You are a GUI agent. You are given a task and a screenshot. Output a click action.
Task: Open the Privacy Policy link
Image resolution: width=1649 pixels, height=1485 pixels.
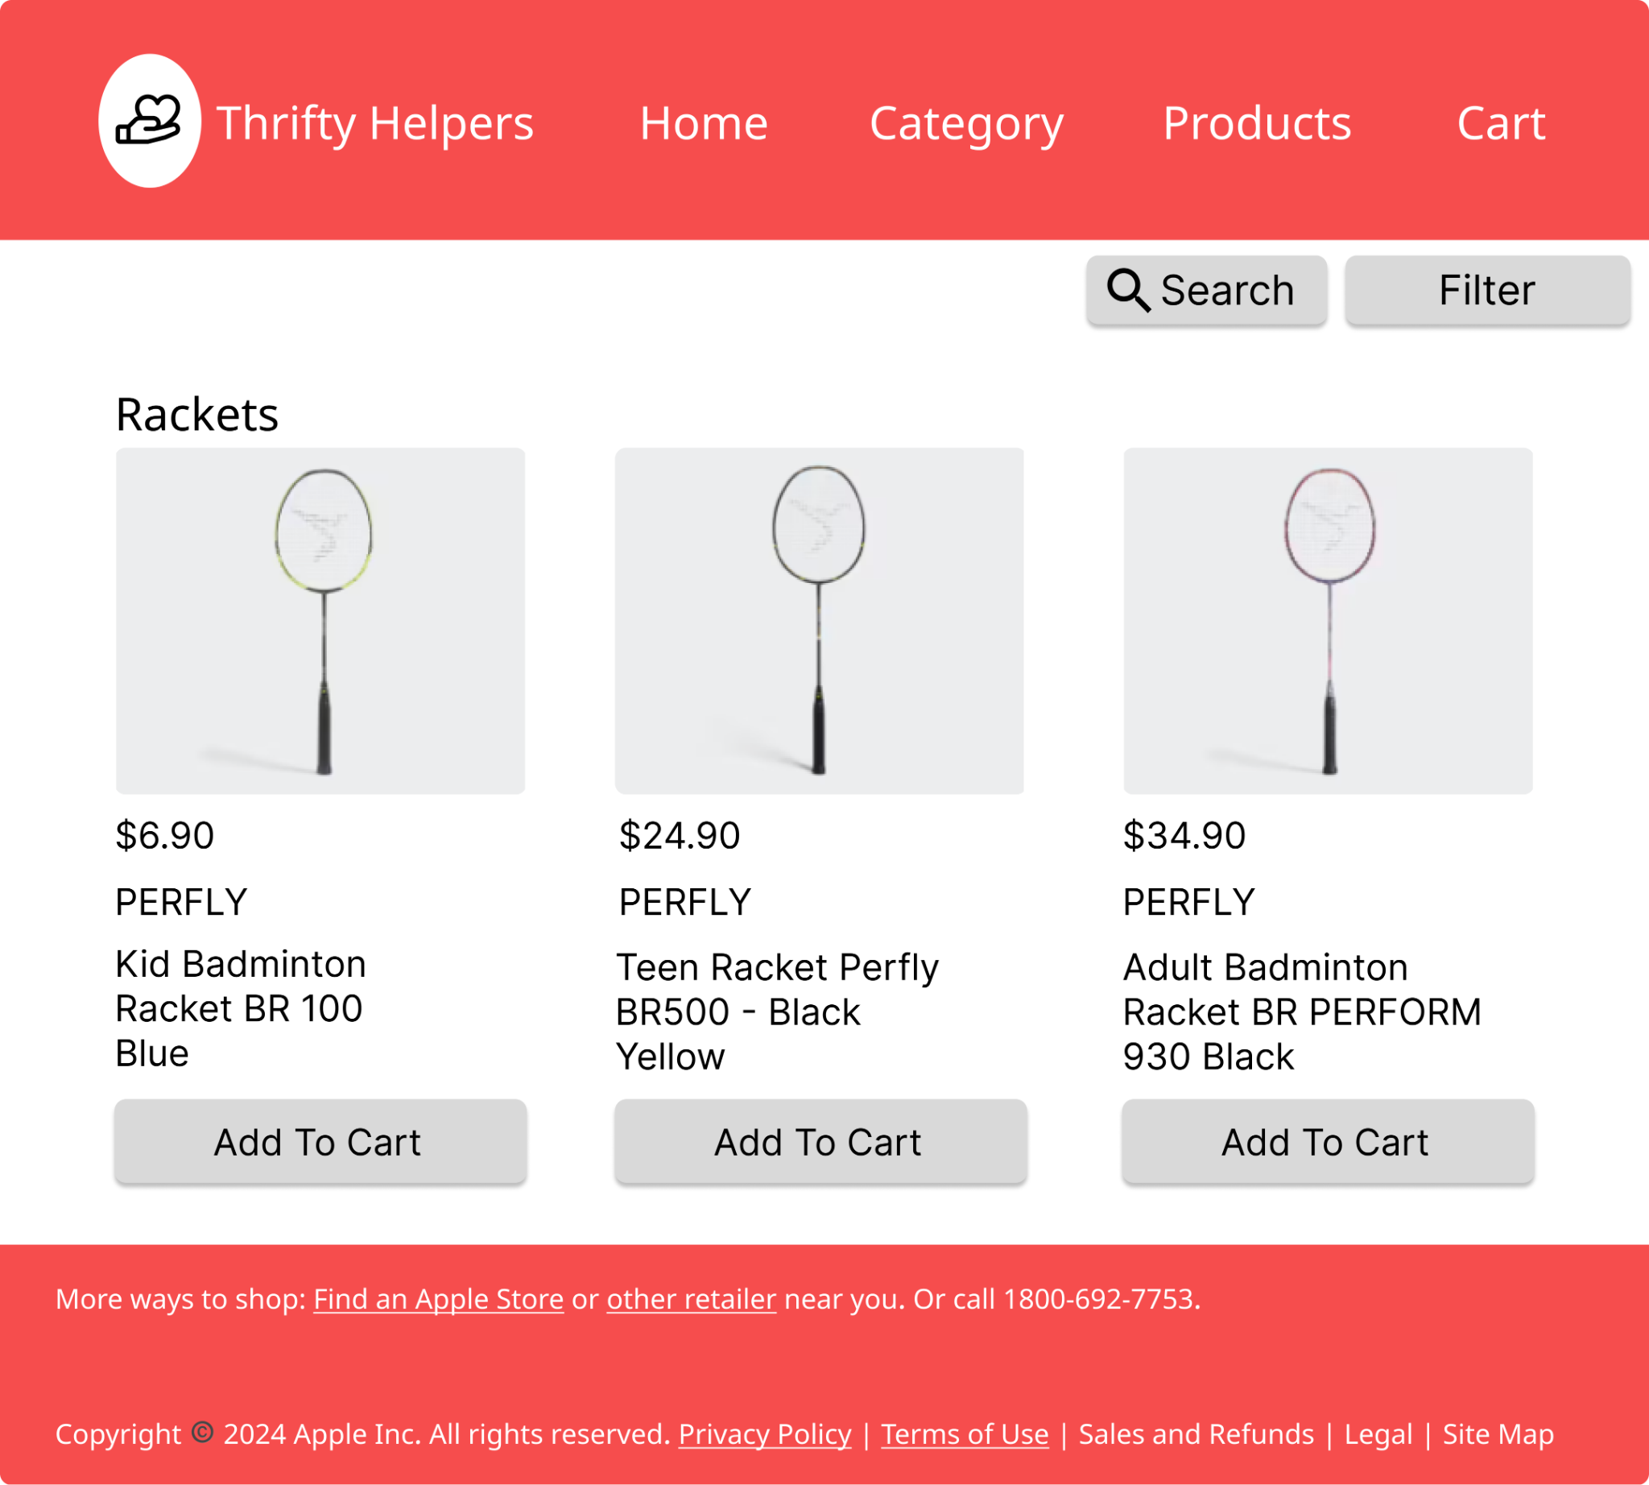(x=765, y=1434)
